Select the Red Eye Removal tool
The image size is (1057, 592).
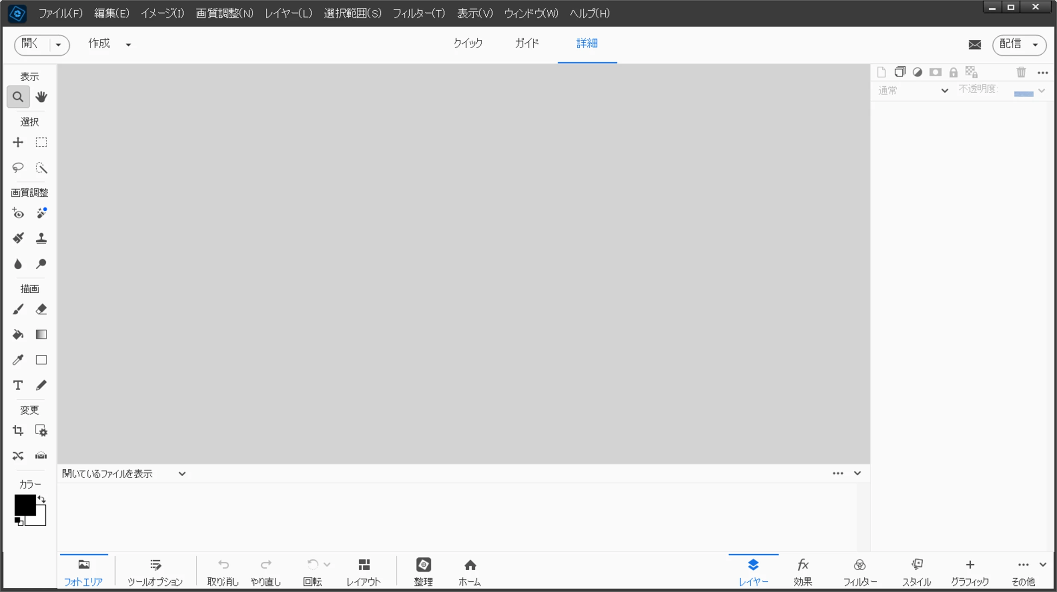tap(18, 213)
